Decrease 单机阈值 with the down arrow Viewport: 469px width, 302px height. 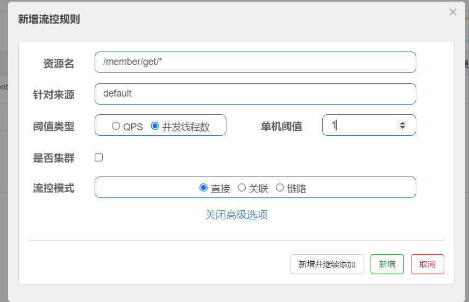tap(402, 128)
